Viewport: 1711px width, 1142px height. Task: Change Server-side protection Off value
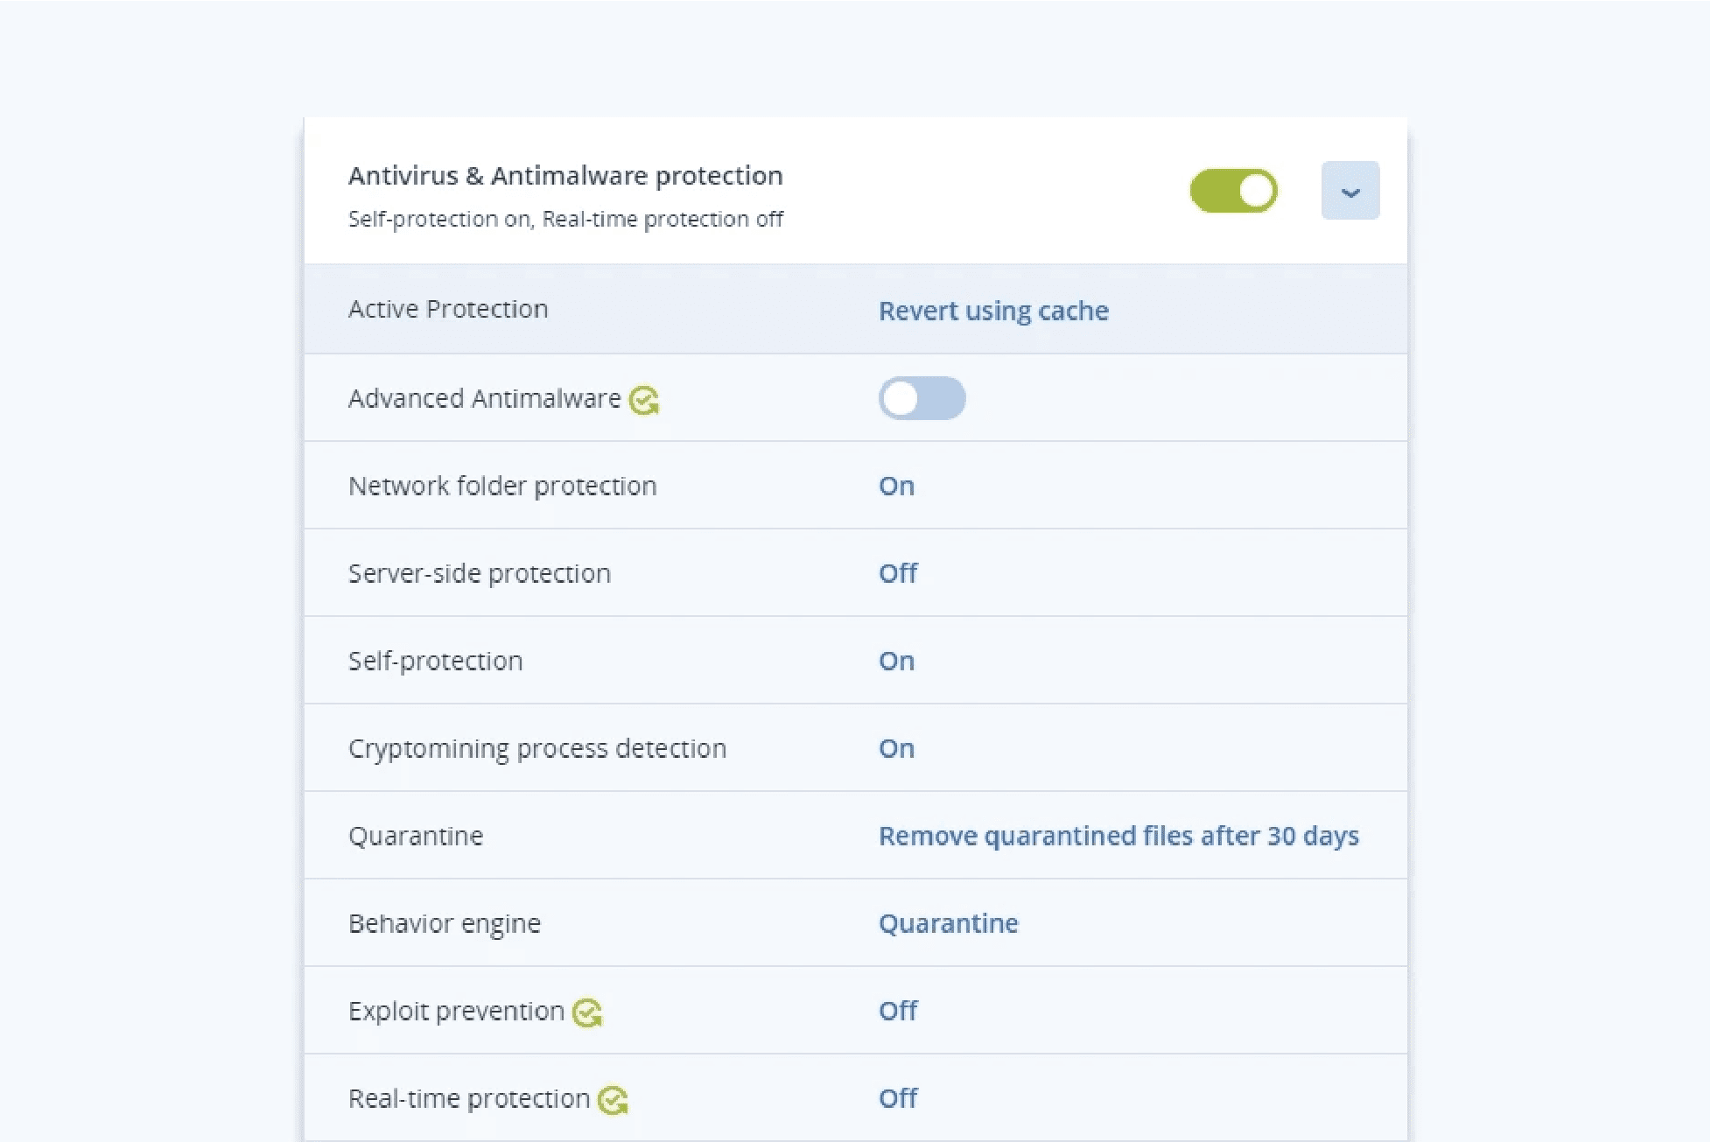click(898, 573)
